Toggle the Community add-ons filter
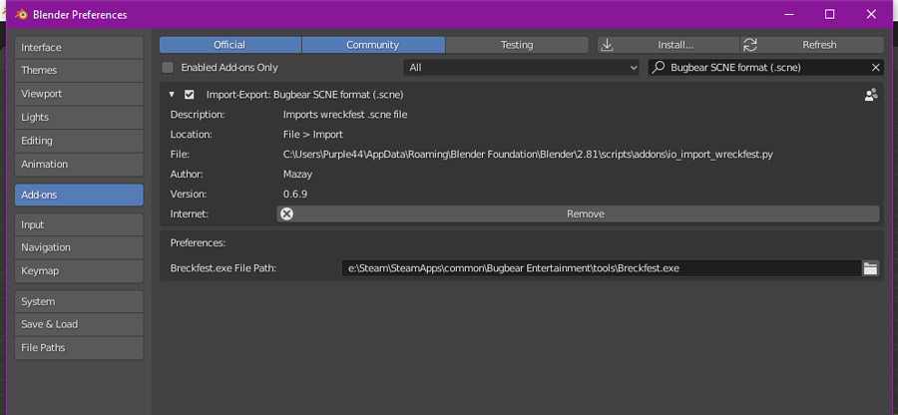The height and width of the screenshot is (415, 898). (x=373, y=45)
